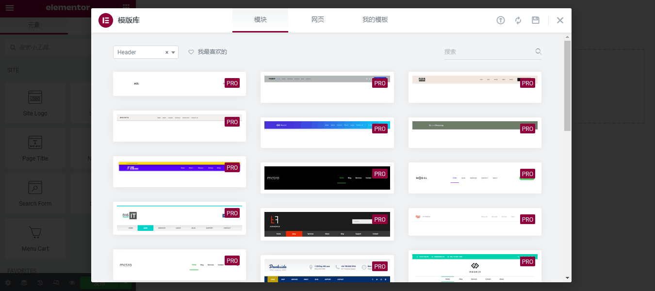655x291 pixels.
Task: Click the sync library refresh icon
Action: coord(518,20)
